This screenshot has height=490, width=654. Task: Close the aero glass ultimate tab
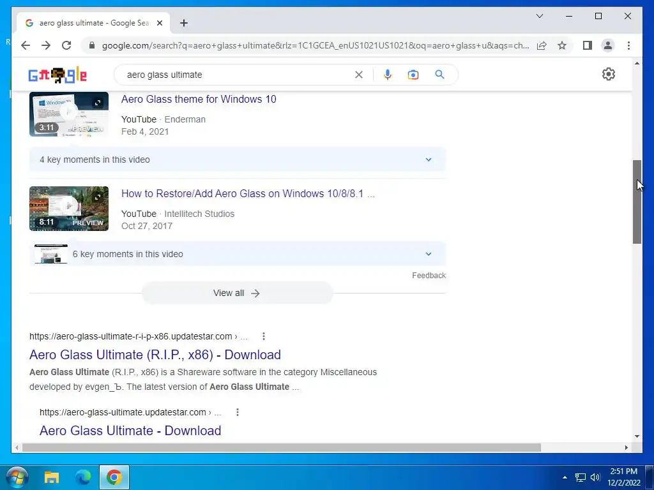[x=159, y=23]
